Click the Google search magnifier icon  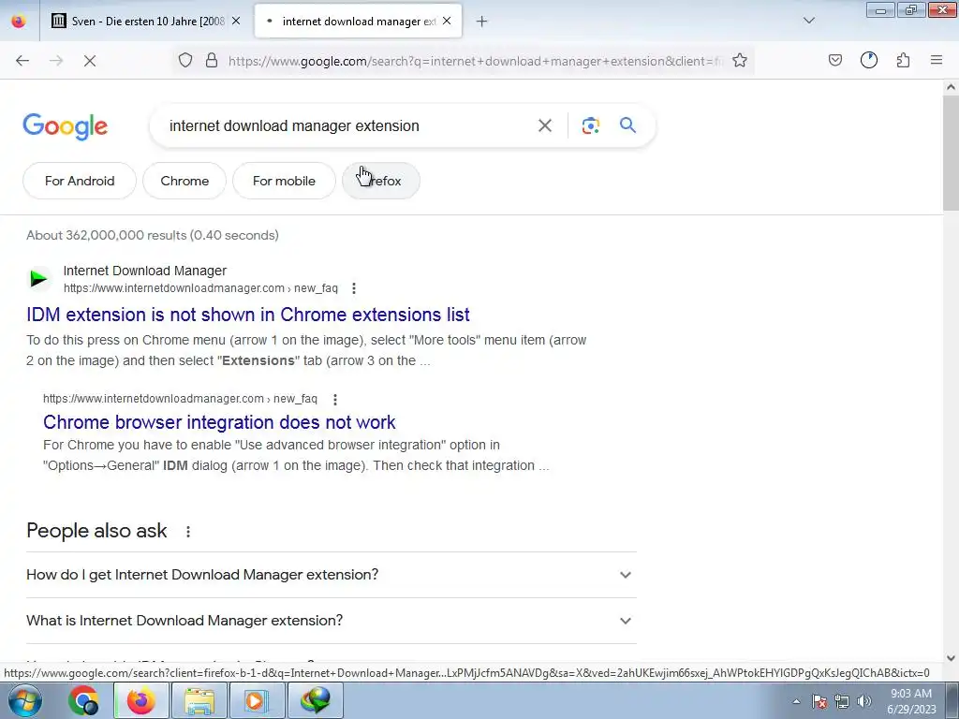click(627, 125)
